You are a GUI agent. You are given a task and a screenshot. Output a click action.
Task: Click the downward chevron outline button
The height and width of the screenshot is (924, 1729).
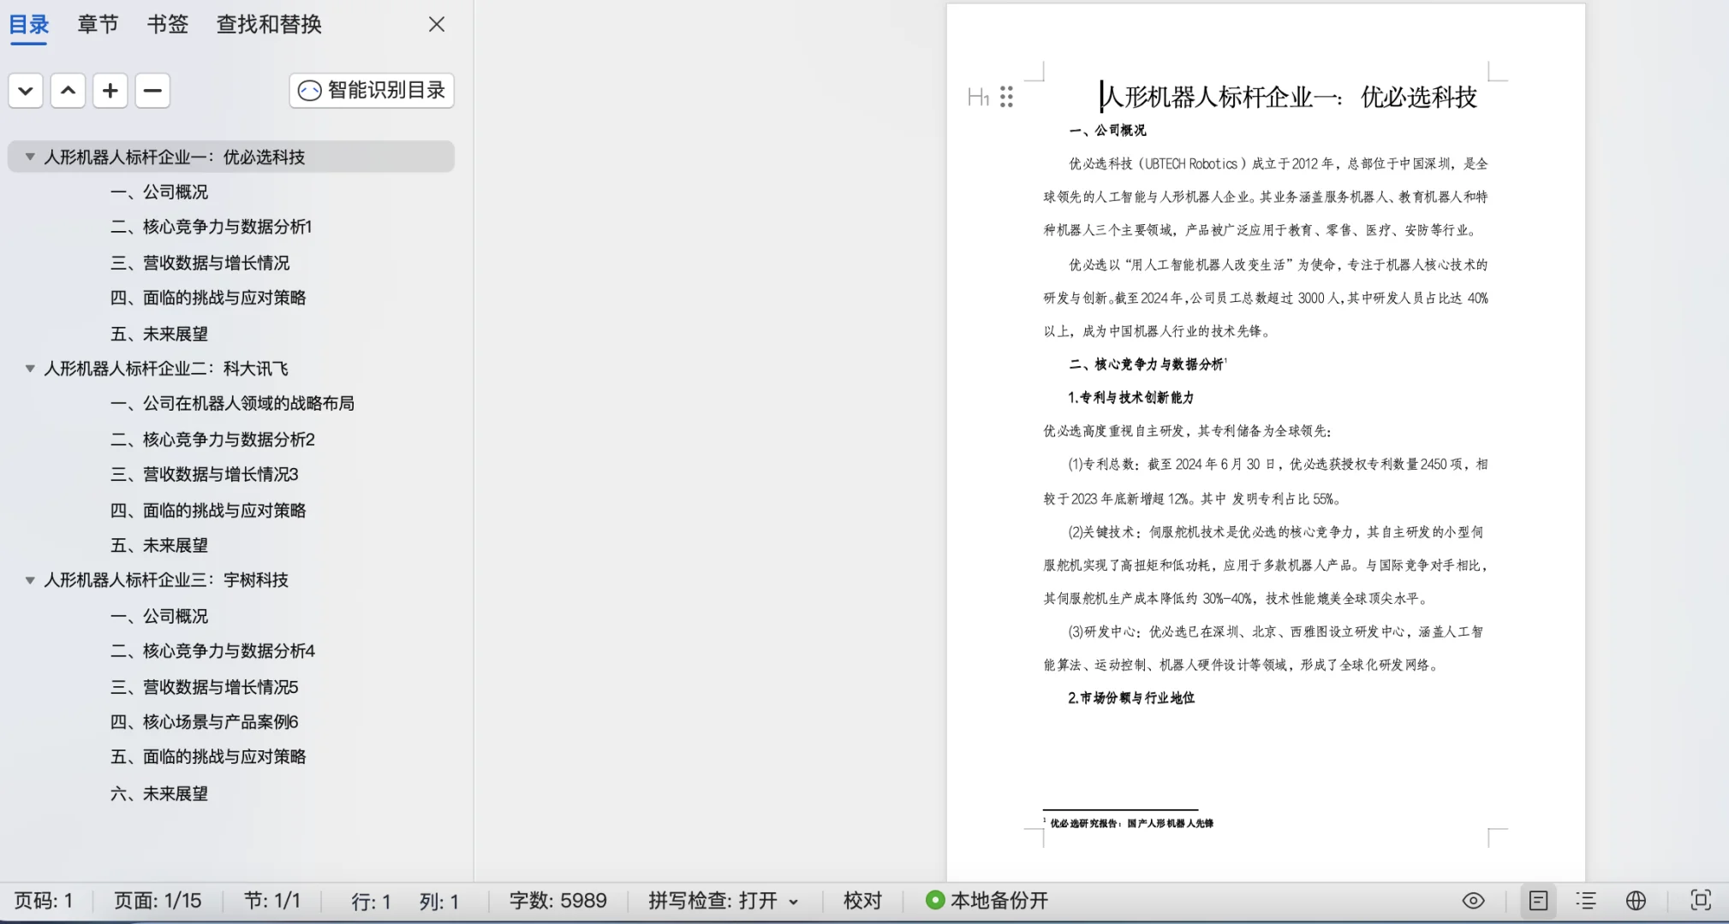point(26,91)
